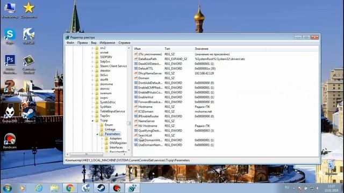Screen dimensions: 344x193
Task: Collapse the Tcpip tree node
Action: click(92, 121)
